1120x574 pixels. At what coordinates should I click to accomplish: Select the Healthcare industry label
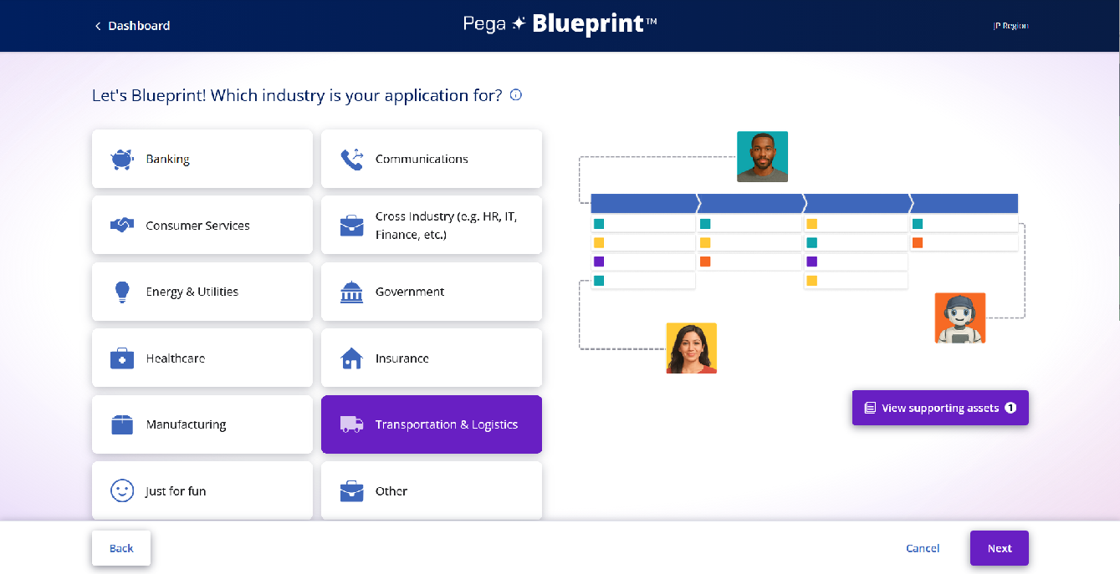(176, 358)
